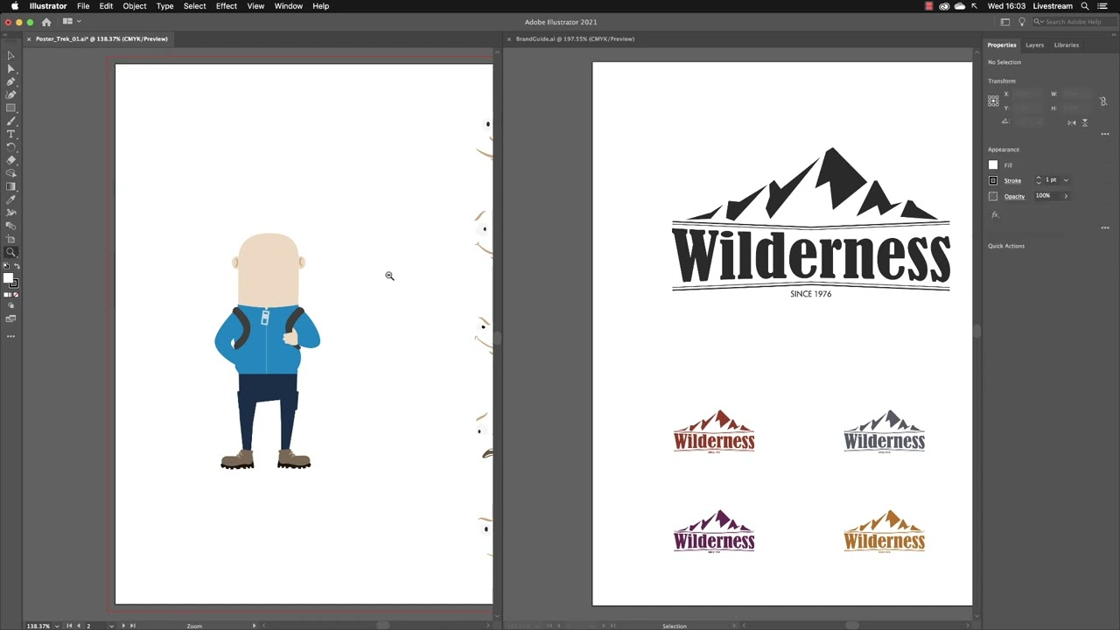
Task: Click the Discover lightbulb icon
Action: (x=1021, y=22)
